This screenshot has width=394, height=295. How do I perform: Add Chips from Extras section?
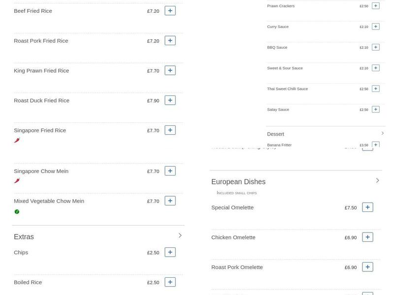point(170,252)
